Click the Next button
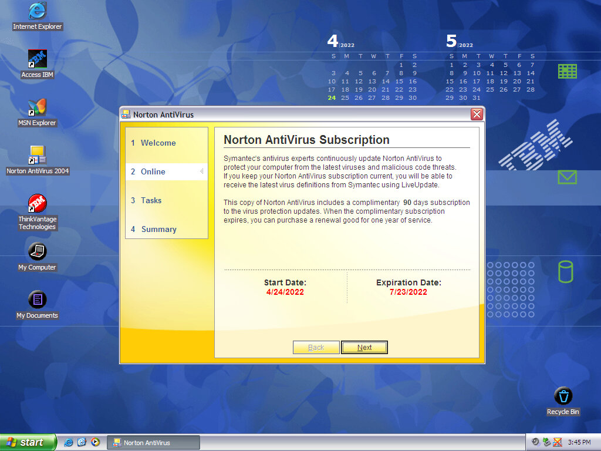601x451 pixels. [x=364, y=348]
